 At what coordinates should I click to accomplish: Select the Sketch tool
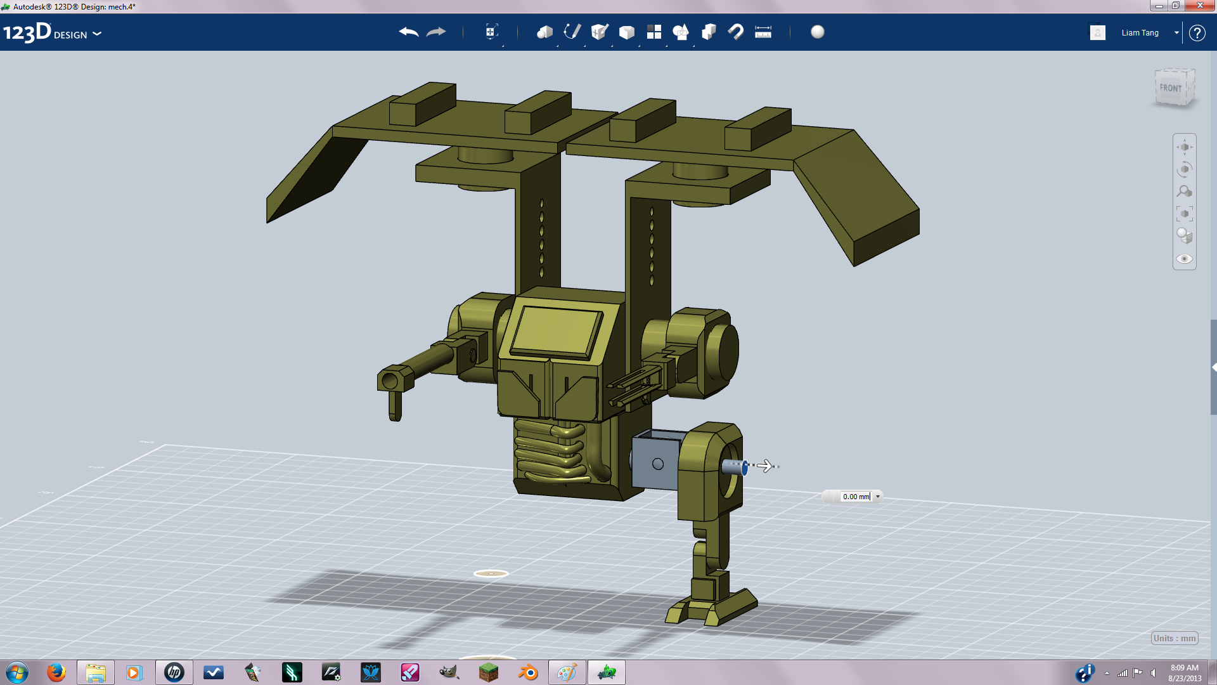tap(572, 32)
